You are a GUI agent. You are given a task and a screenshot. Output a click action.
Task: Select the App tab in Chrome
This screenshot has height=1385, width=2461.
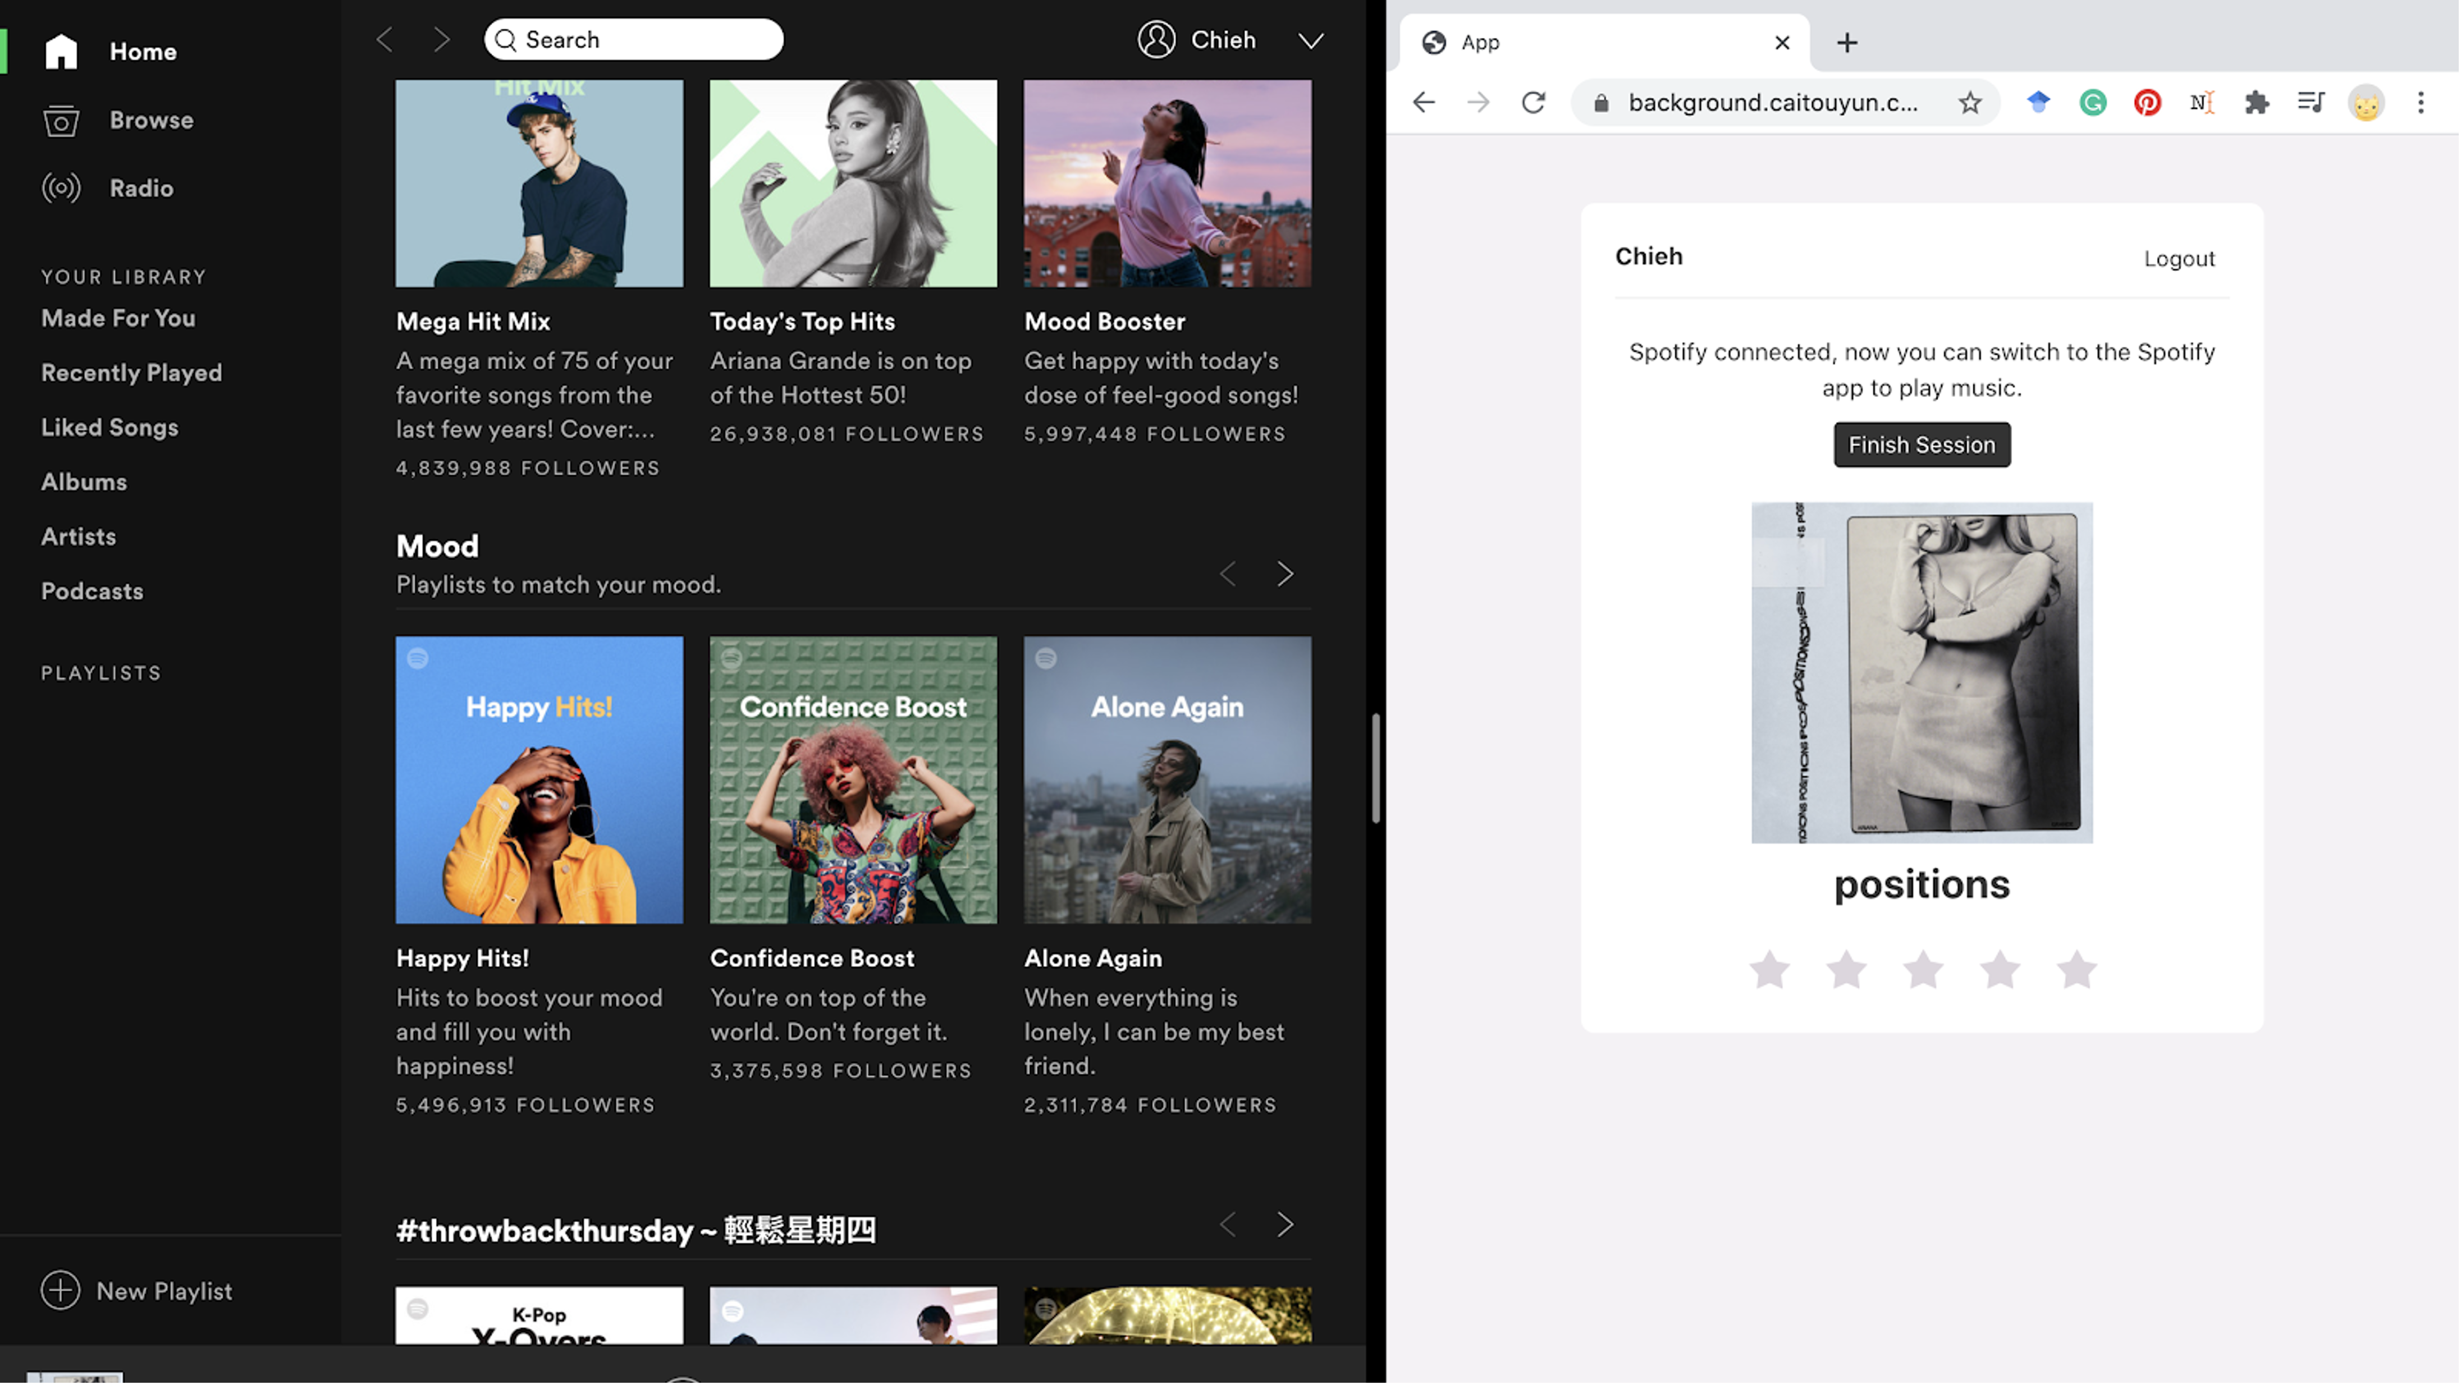(x=1605, y=43)
